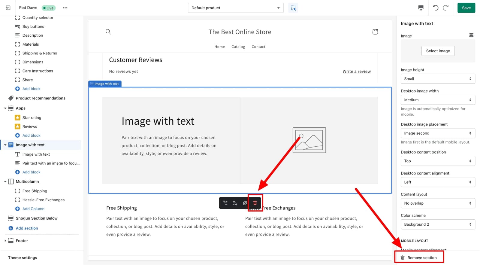This screenshot has width=480, height=265.
Task: Hide section using the eye icon
Action: click(245, 203)
